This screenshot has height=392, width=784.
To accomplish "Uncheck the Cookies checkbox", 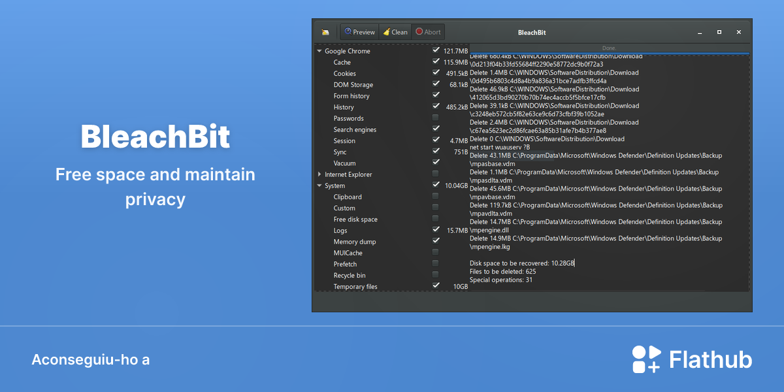I will [436, 73].
